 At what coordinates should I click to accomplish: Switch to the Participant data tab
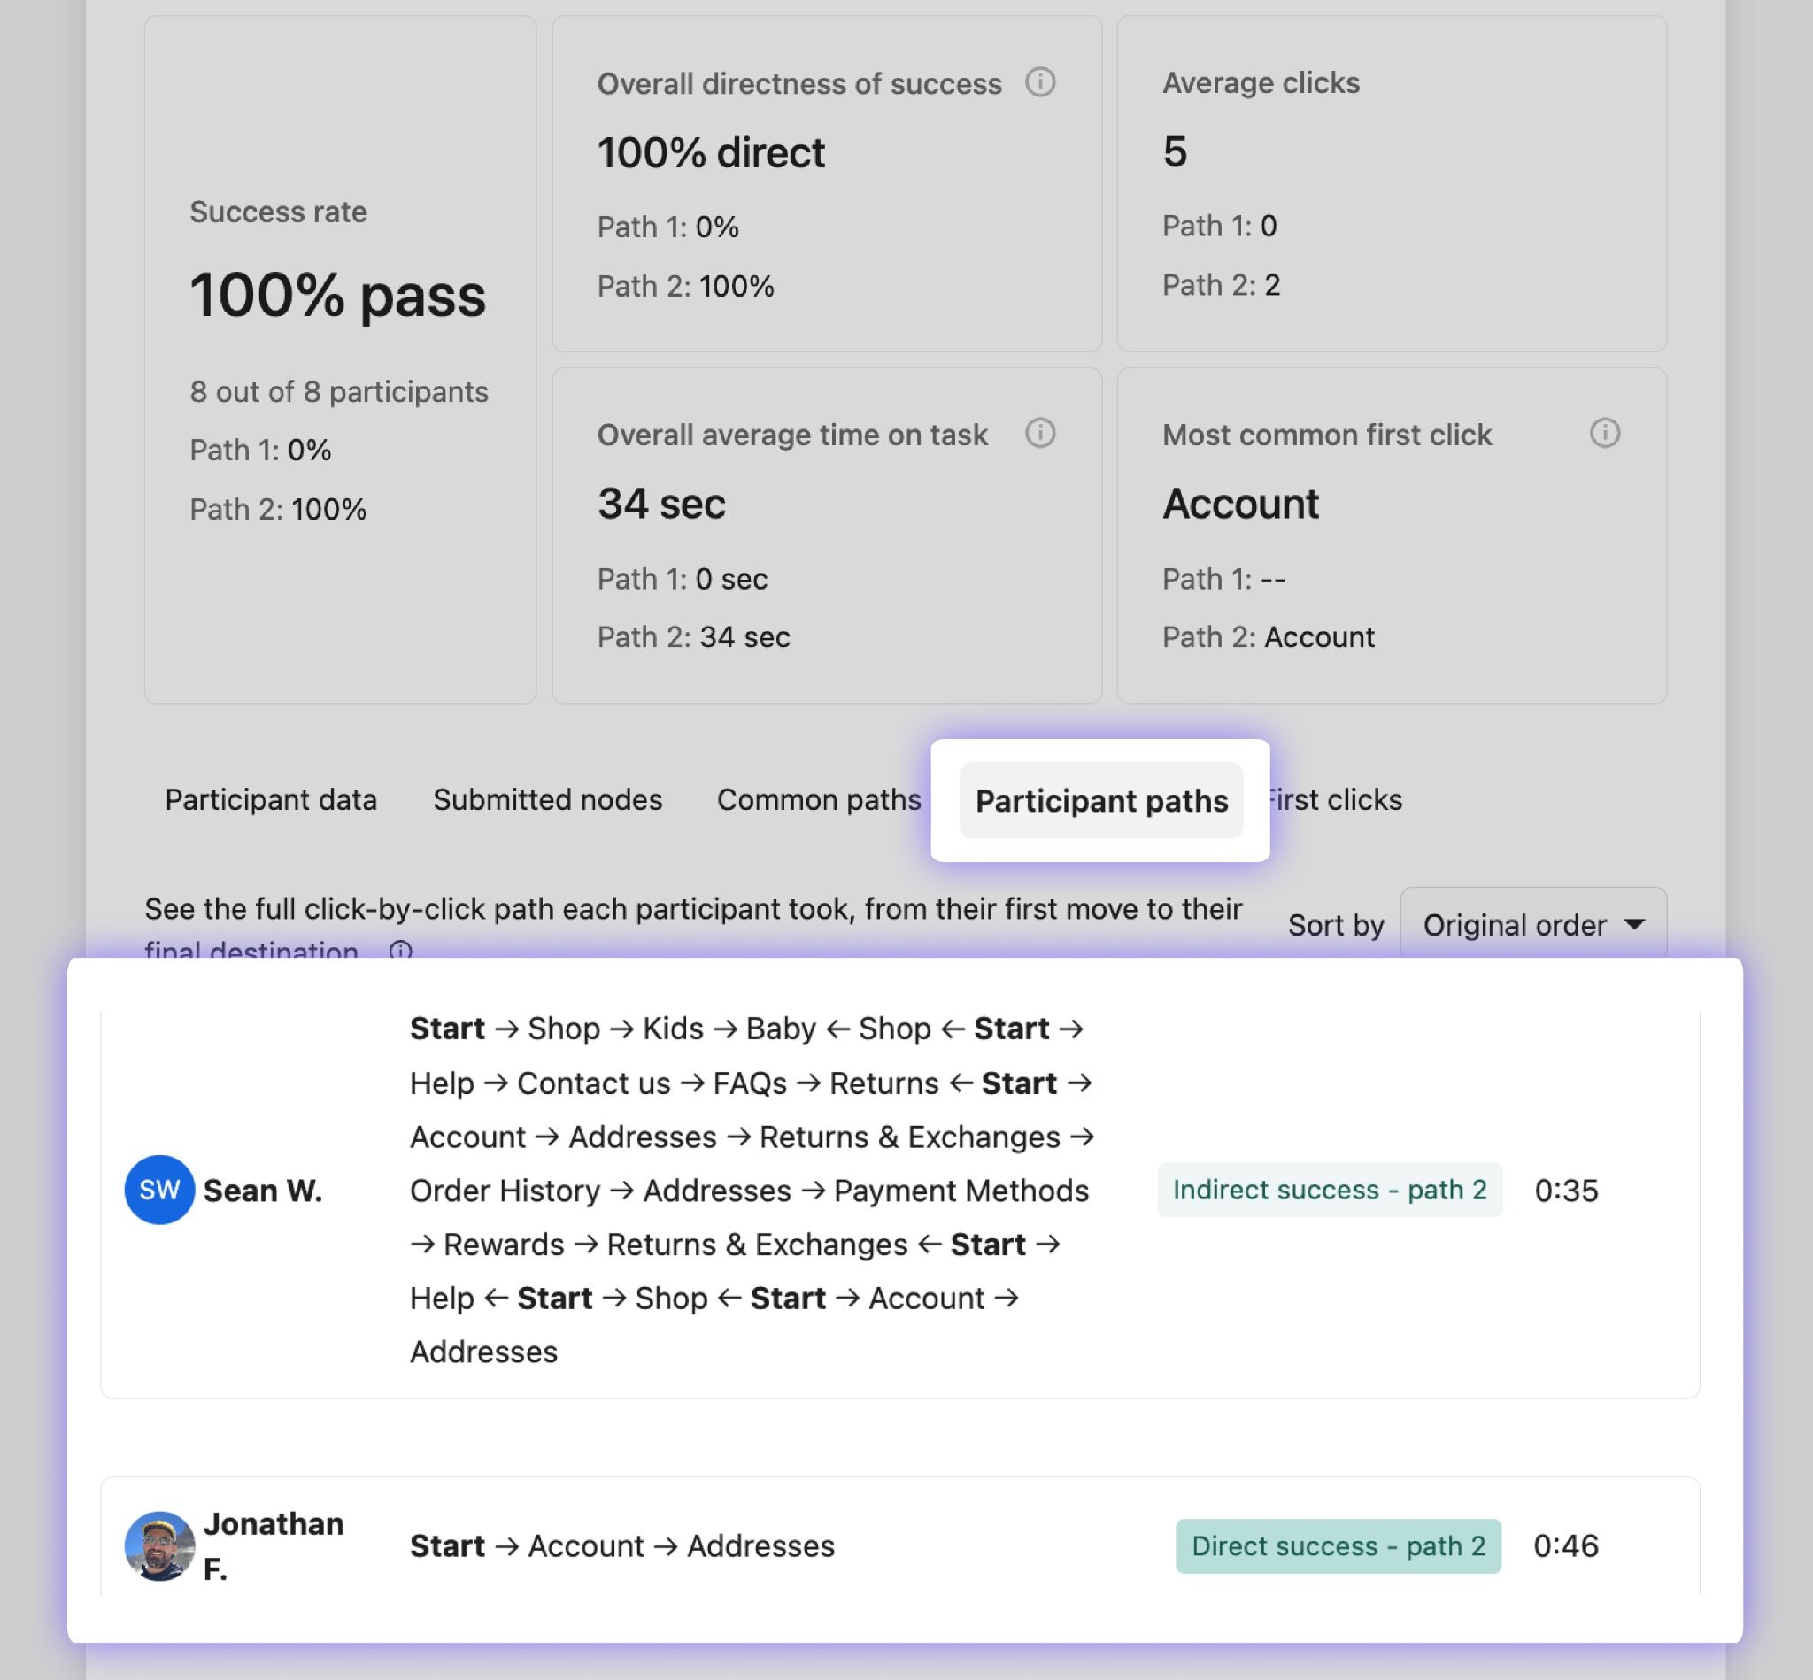(271, 800)
